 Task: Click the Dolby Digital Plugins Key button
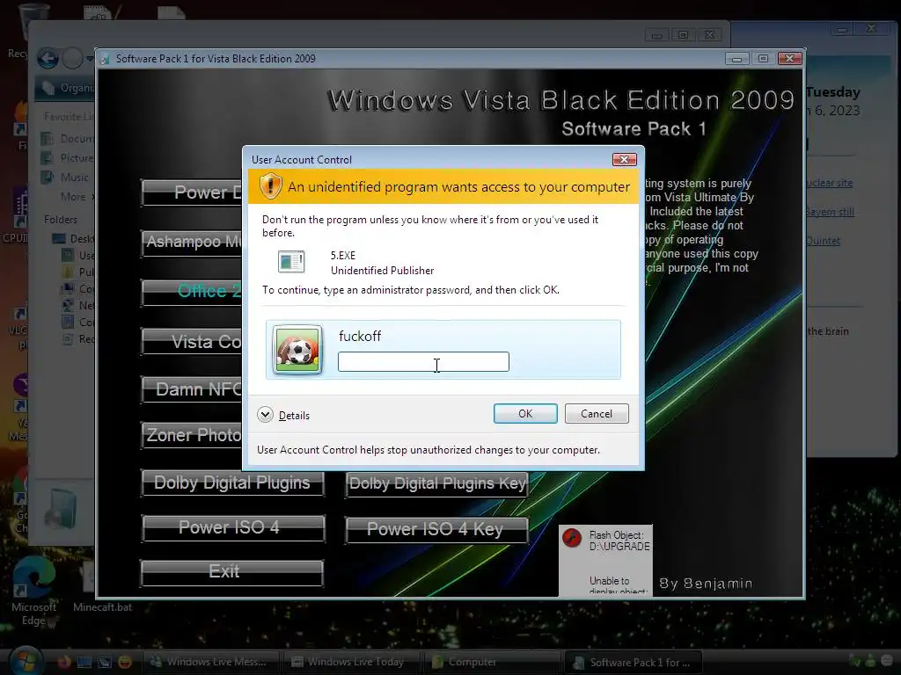(436, 484)
